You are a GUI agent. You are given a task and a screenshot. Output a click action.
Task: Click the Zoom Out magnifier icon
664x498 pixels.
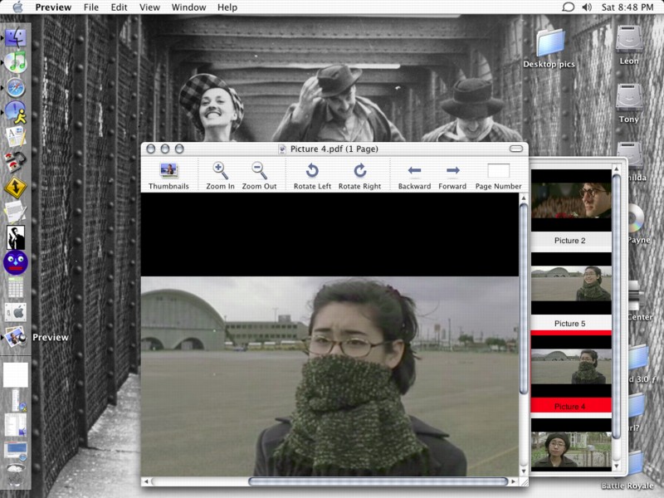click(x=259, y=171)
